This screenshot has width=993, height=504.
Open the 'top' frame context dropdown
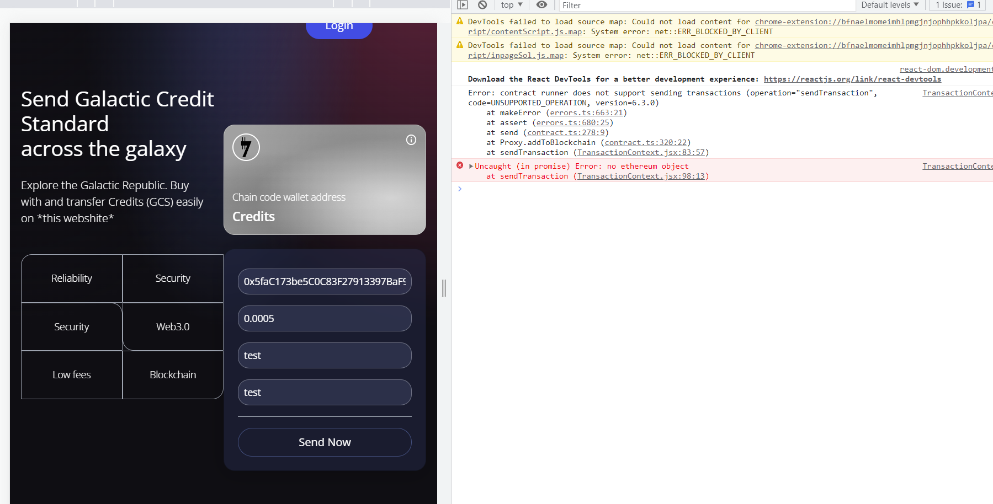point(509,5)
